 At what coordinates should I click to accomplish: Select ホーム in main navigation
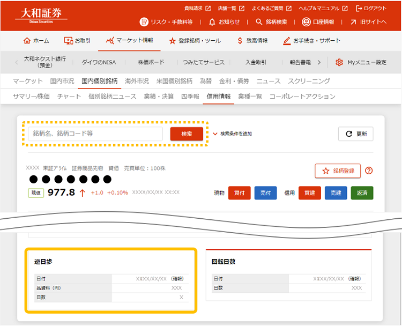36,41
